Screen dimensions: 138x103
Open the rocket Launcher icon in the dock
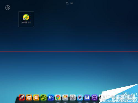click(x=22, y=98)
